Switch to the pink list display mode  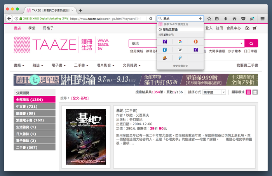248,92
